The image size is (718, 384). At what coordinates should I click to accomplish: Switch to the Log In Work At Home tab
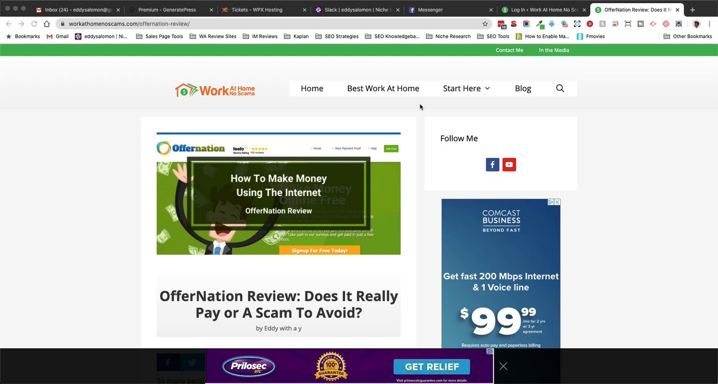coord(545,10)
